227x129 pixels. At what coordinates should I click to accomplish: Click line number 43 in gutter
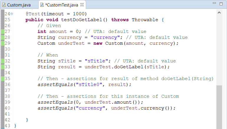7,126
